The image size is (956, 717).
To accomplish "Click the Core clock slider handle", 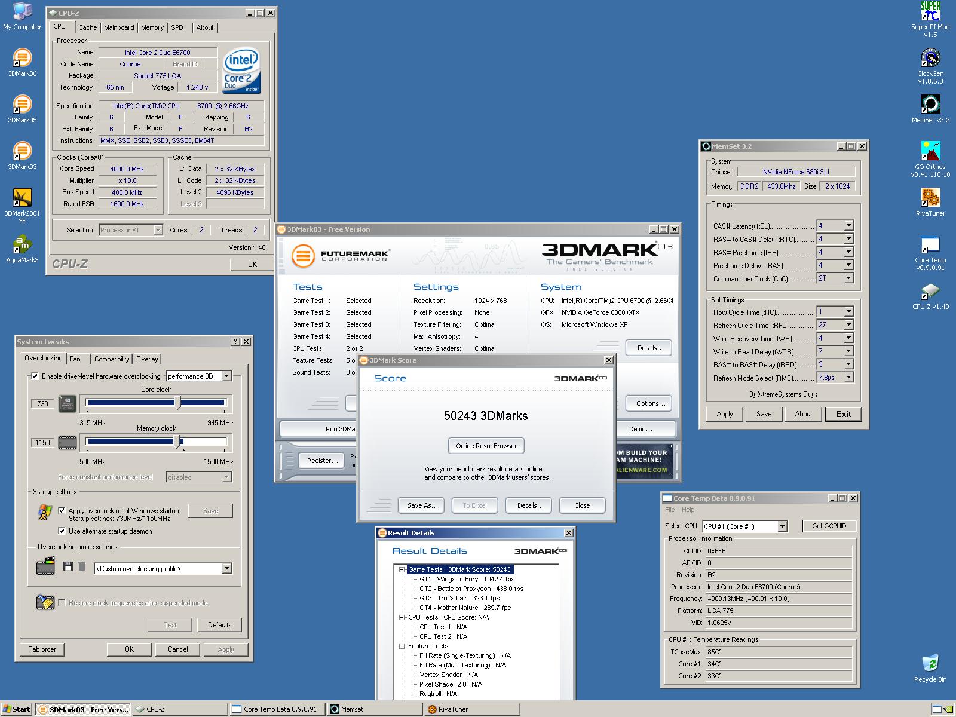I will tap(178, 403).
